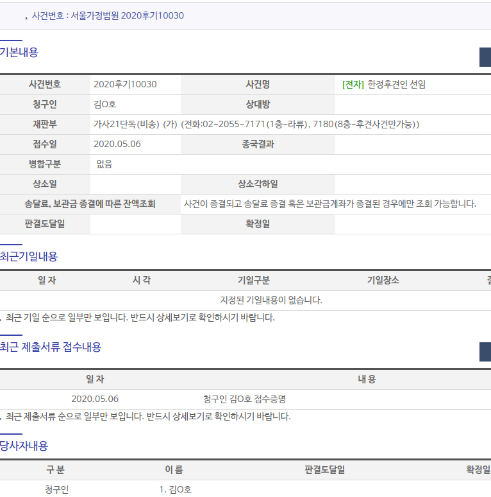The image size is (491, 497).
Task: Click the 청구인 김O호 접수증명 entry
Action: coord(244,399)
